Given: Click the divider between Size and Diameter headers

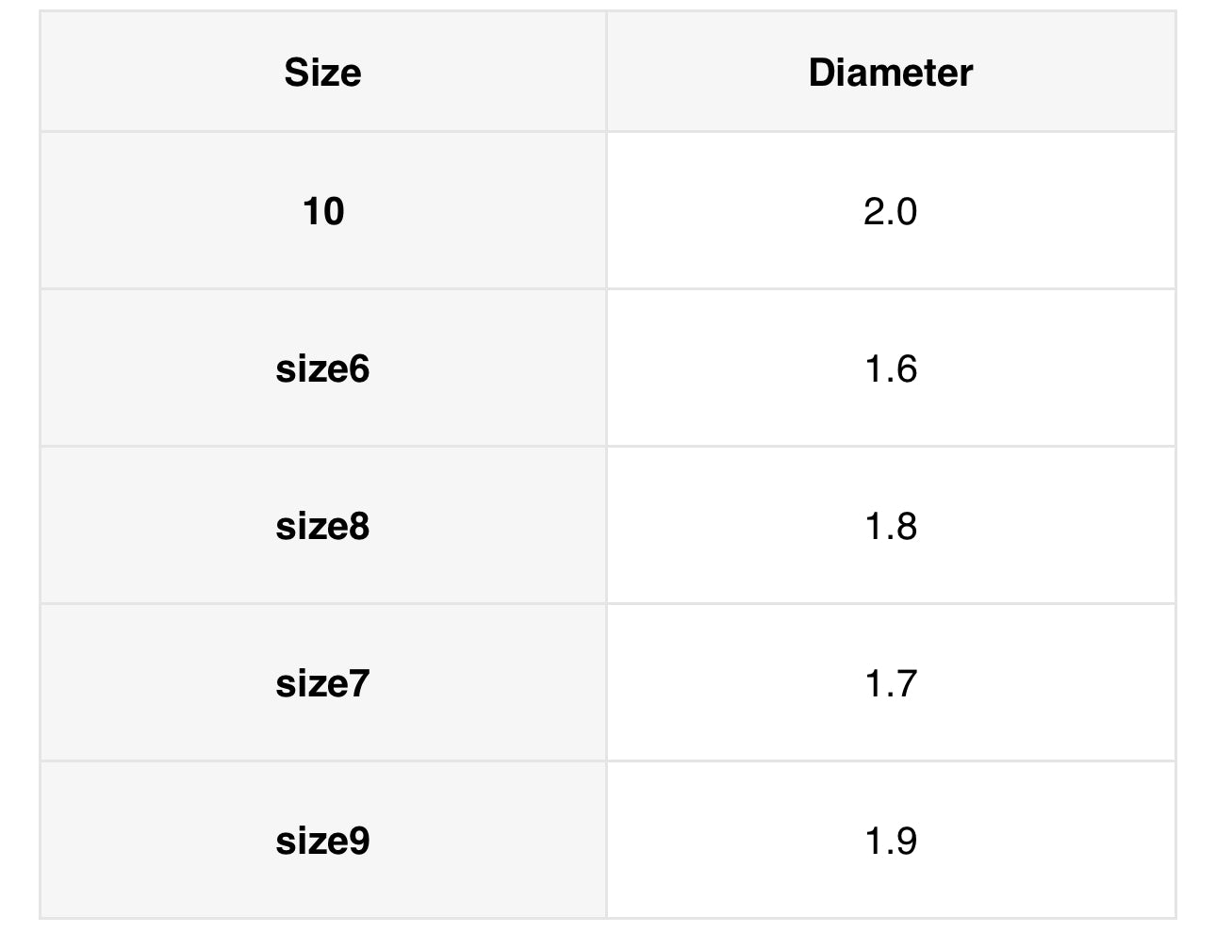Looking at the screenshot, I should tap(606, 73).
